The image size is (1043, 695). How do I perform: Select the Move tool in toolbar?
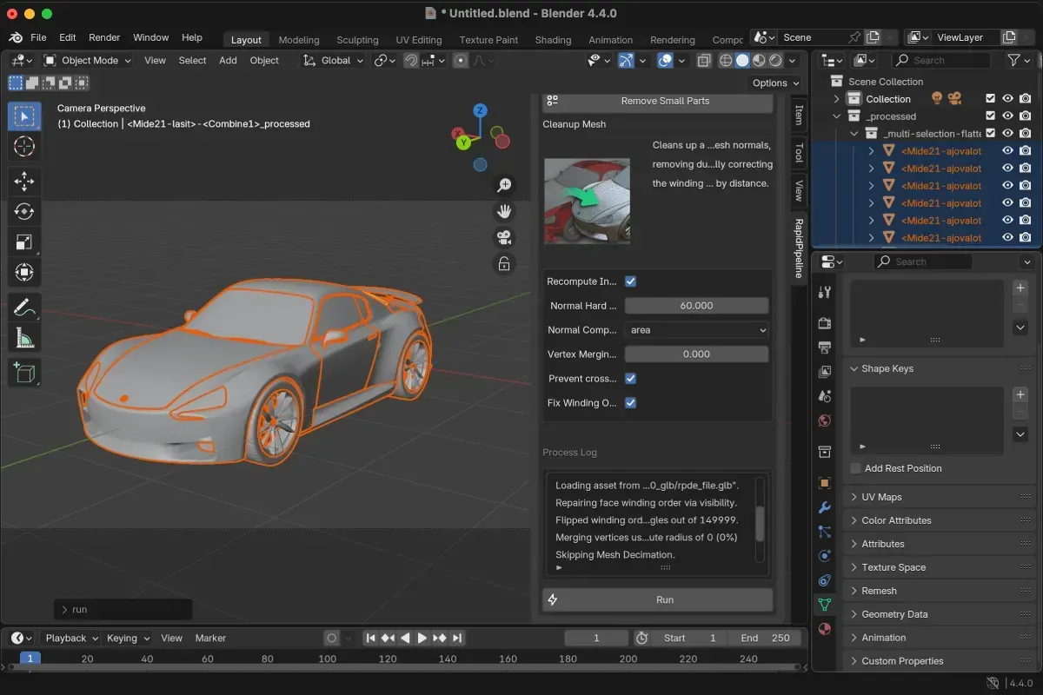pyautogui.click(x=24, y=181)
